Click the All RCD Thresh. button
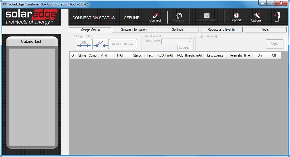Image resolution: width=290 pixels, height=157 pixels. pyautogui.click(x=123, y=44)
